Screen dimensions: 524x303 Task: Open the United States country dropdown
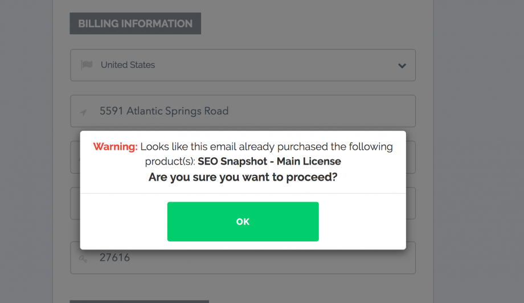point(243,65)
